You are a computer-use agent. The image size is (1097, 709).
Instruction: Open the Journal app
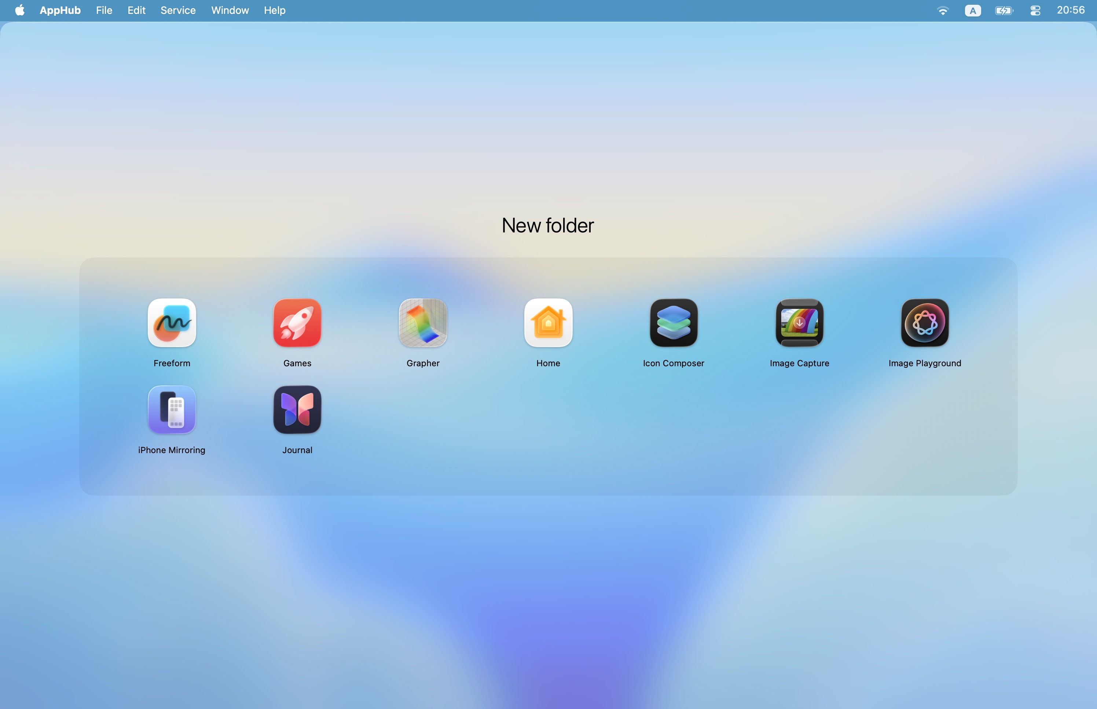pos(297,409)
